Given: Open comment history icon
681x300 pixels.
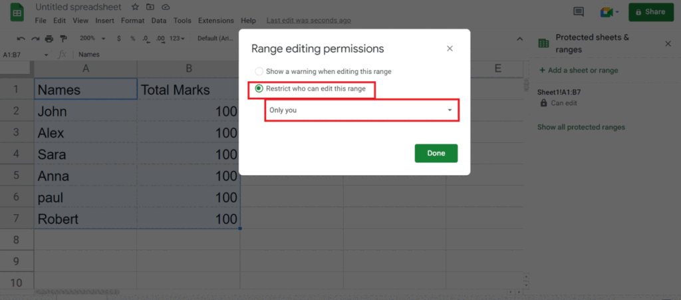Looking at the screenshot, I should [579, 12].
